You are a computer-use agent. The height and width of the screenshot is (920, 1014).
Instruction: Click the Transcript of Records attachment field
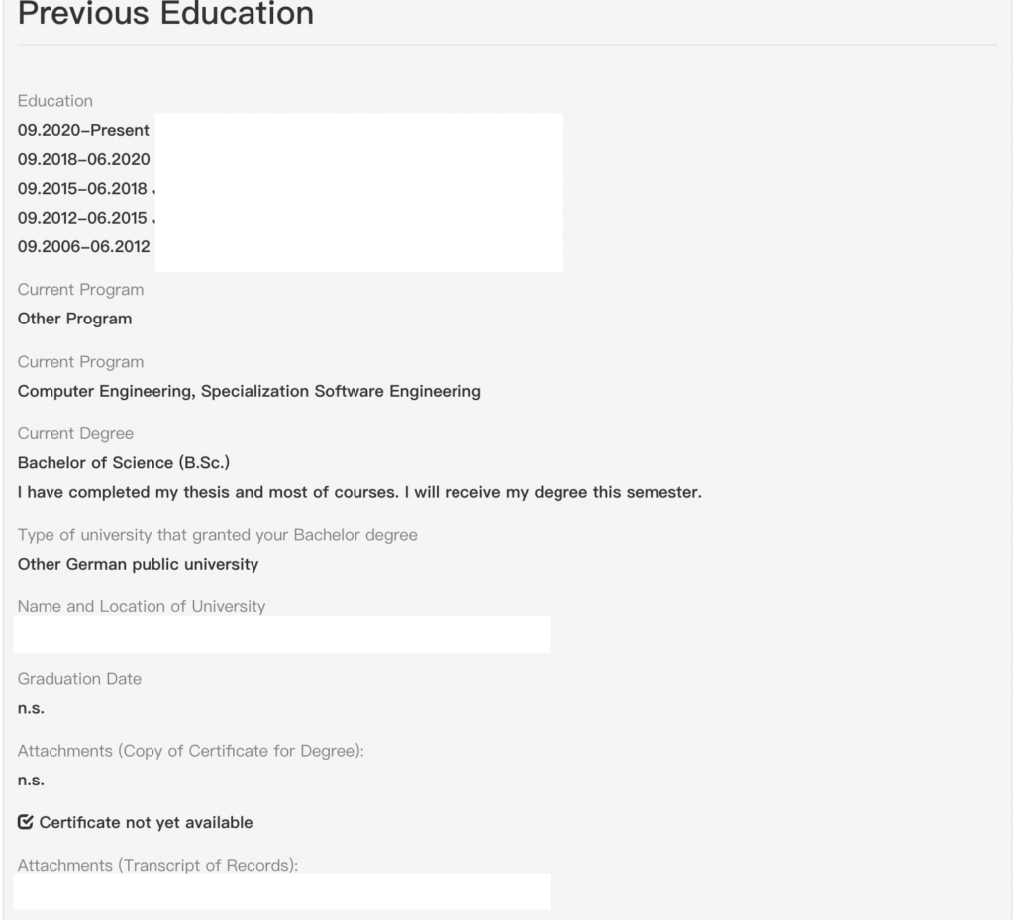click(282, 891)
